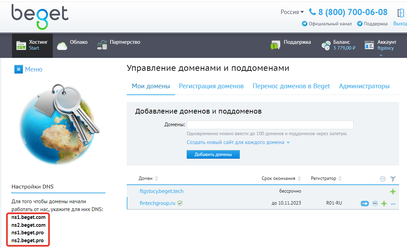
Task: Click the green plus for ftgstocy.beget.tech
Action: [393, 192]
